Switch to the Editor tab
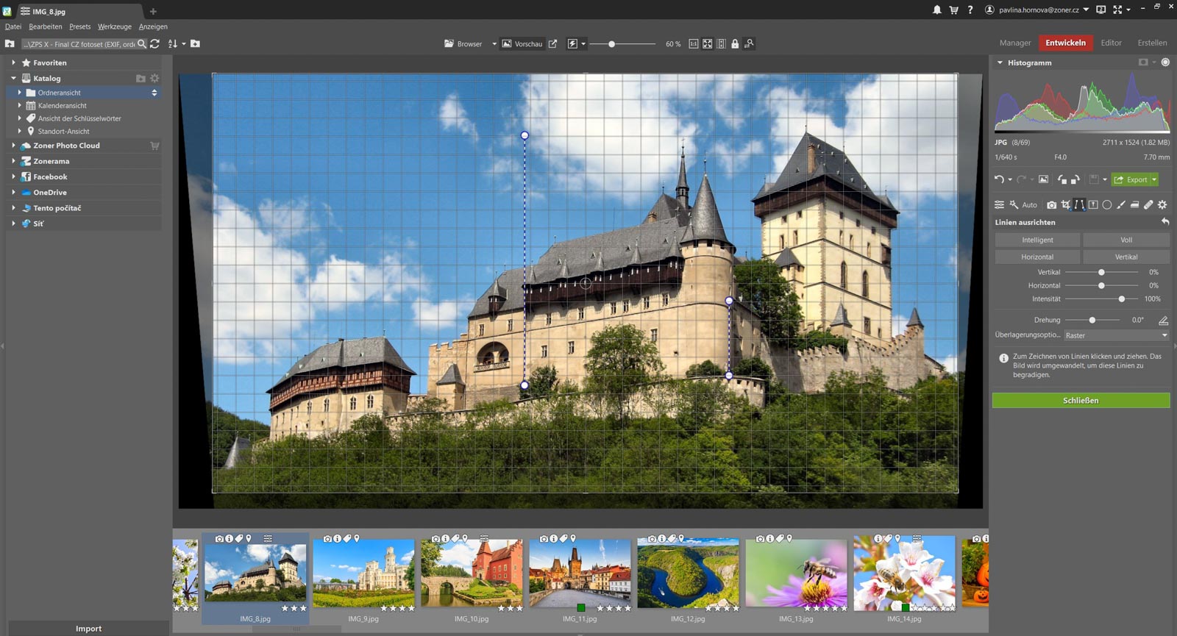Screen dimensions: 1177x636 [1111, 43]
